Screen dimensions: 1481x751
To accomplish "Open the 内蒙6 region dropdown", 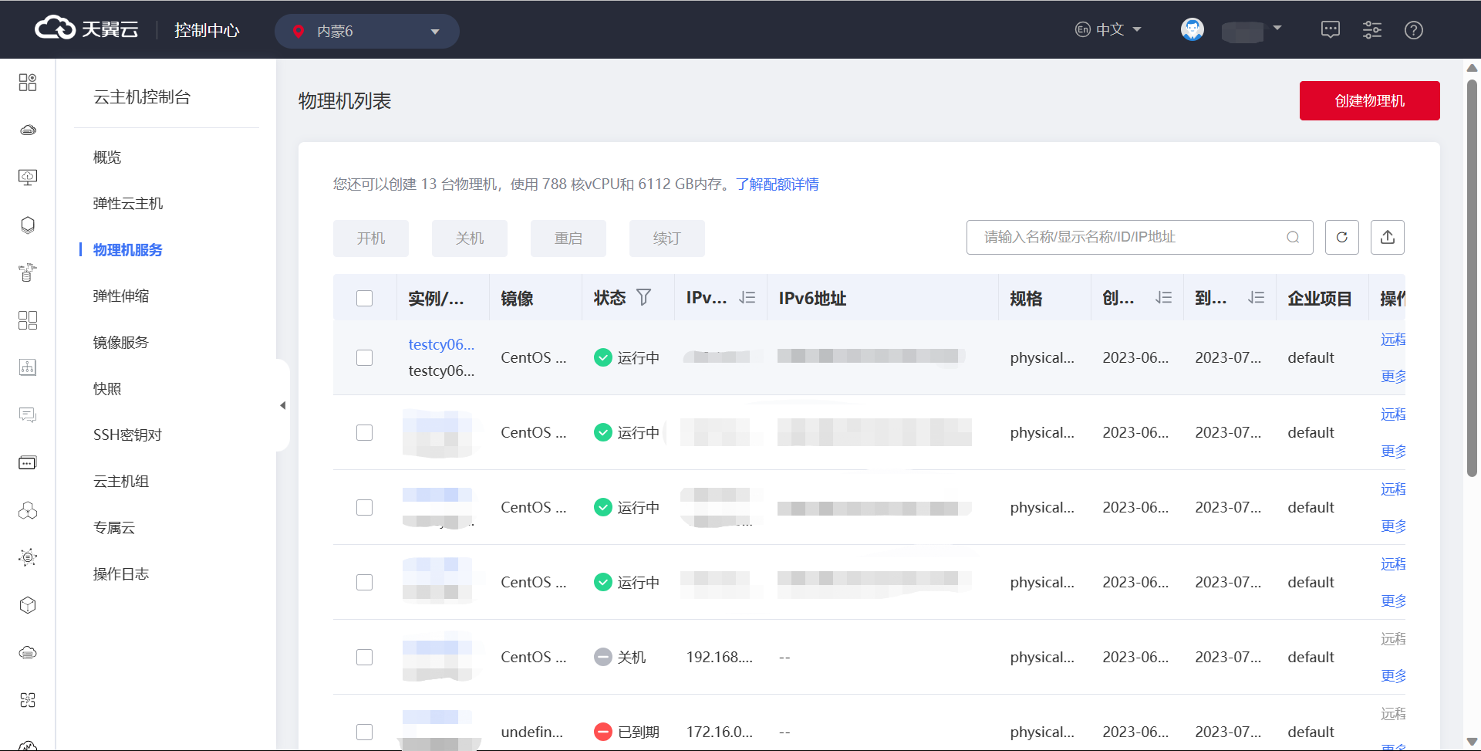I will (367, 32).
